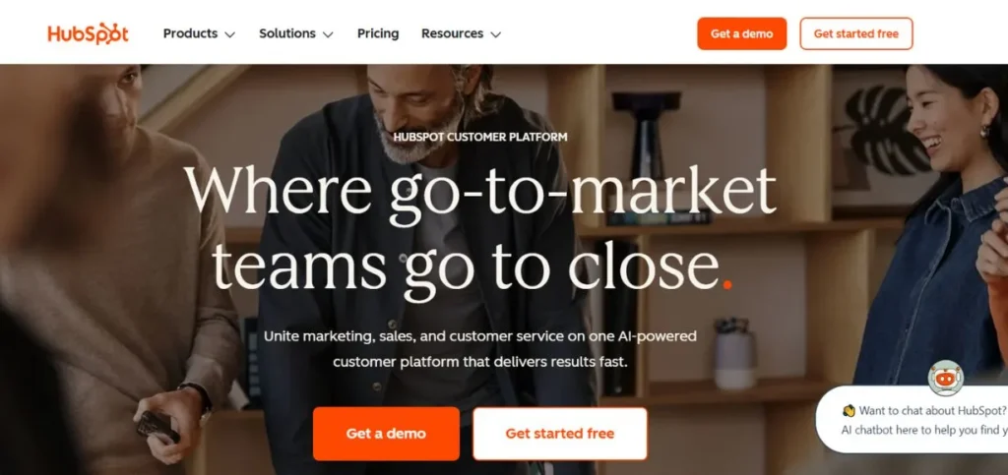
Task: Open the chatbot robot avatar icon
Action: [945, 379]
